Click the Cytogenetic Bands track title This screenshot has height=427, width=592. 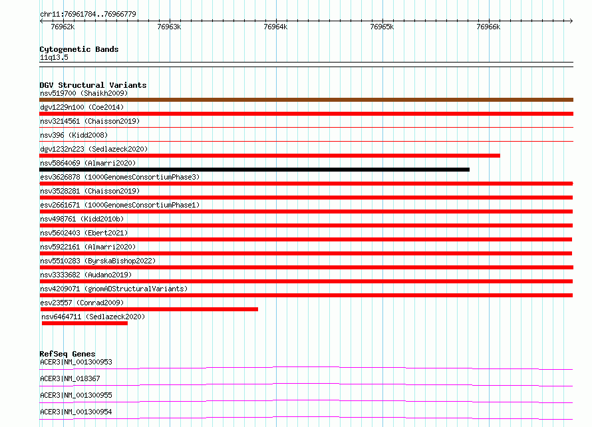tap(79, 49)
